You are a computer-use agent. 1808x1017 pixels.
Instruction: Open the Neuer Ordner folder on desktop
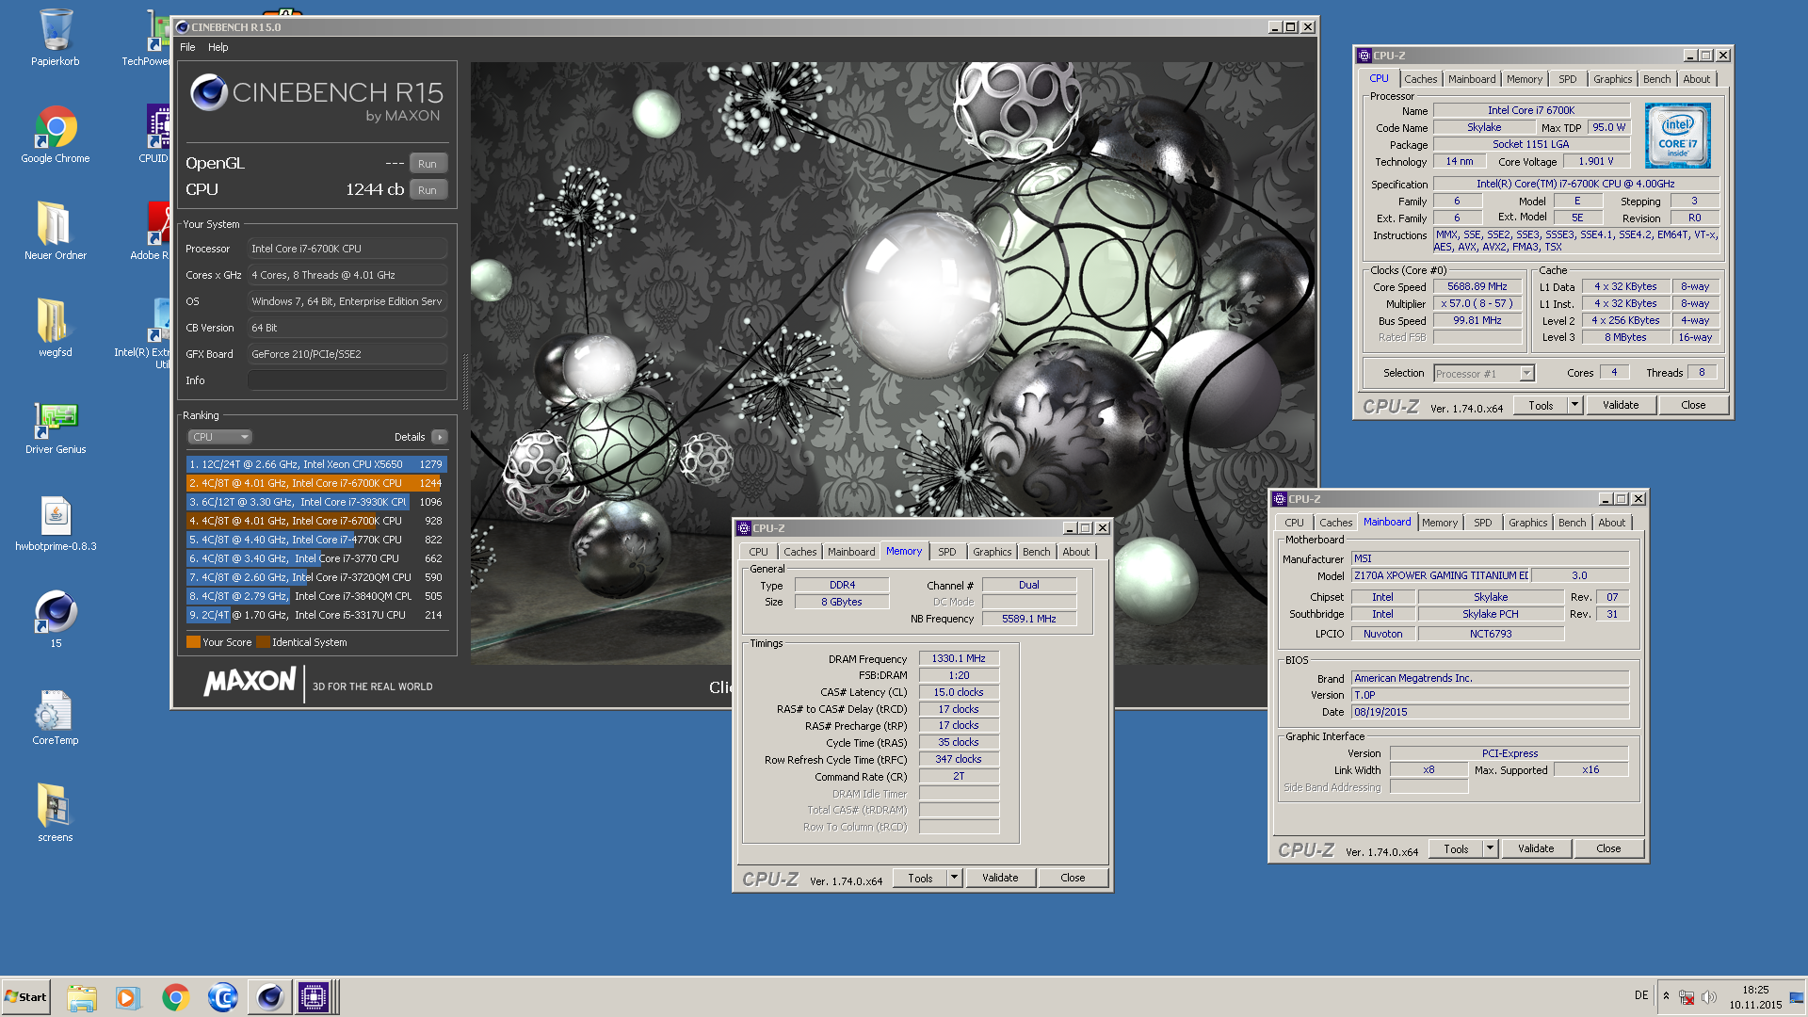coord(56,232)
